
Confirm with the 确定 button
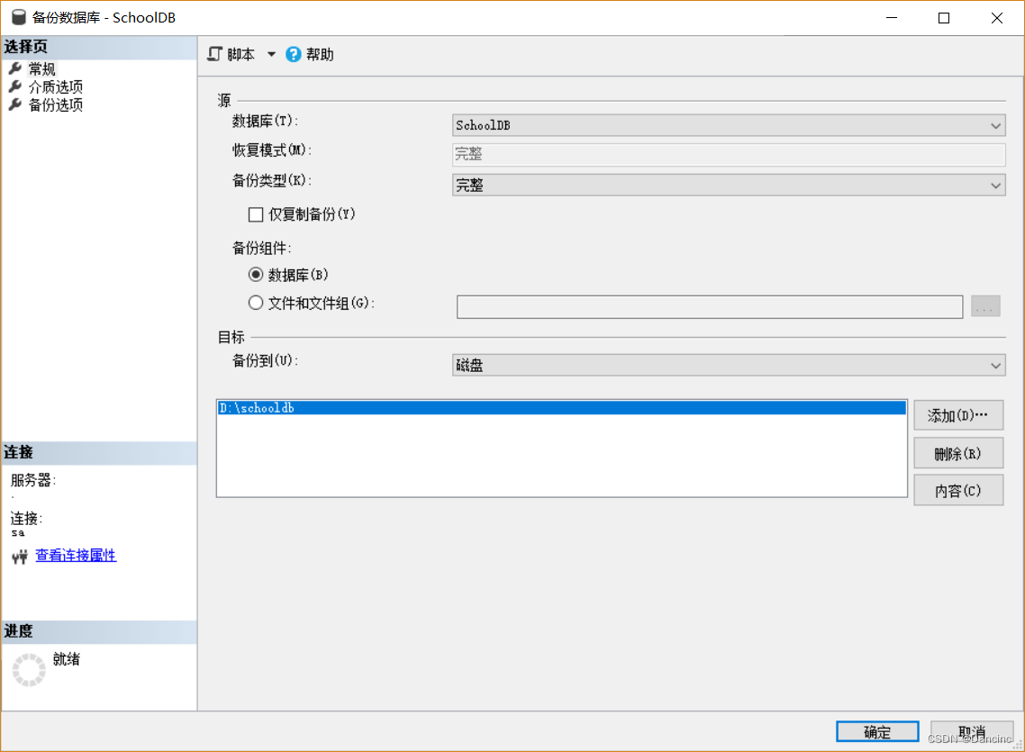tap(877, 732)
